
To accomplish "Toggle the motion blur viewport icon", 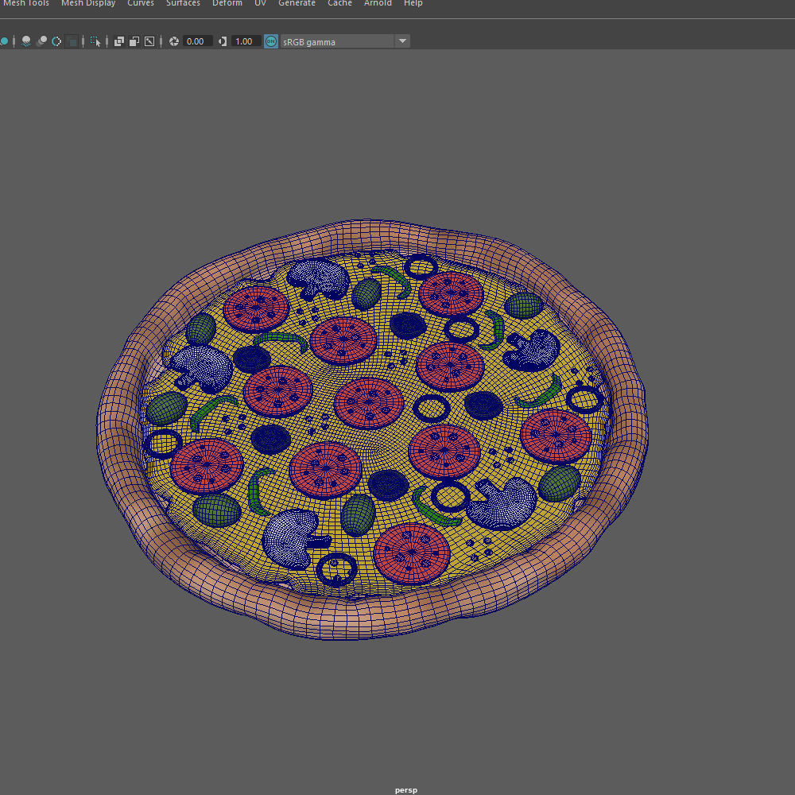I will (x=56, y=41).
